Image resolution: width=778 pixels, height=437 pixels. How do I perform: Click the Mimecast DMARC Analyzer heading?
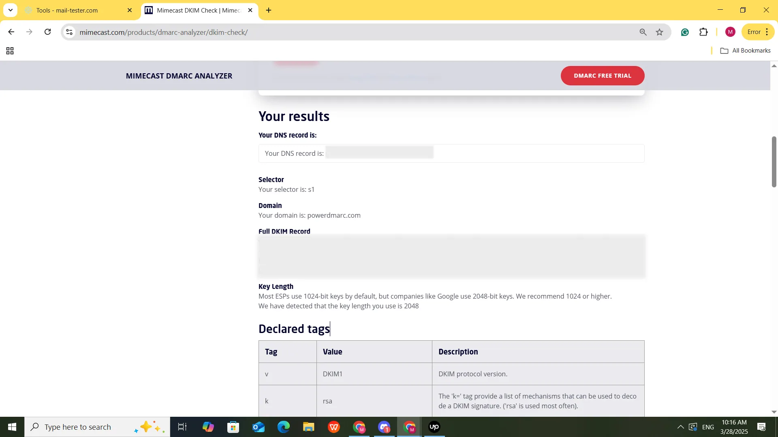tap(179, 76)
